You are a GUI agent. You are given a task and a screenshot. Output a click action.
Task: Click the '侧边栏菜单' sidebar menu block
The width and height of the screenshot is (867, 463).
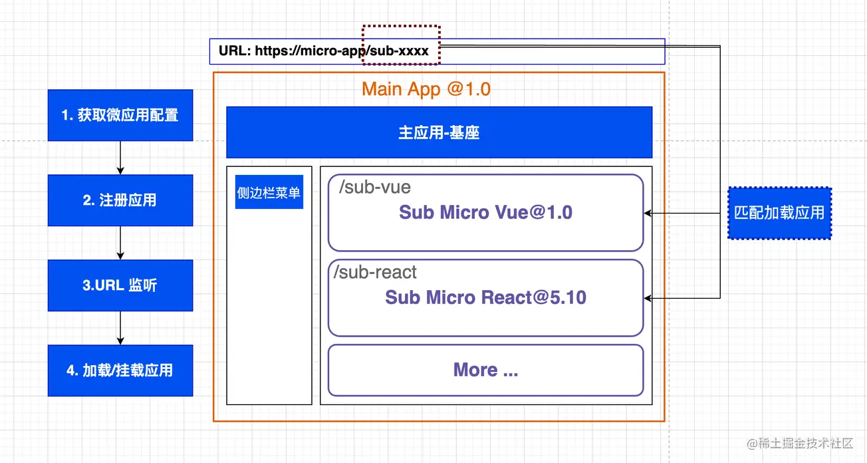(x=269, y=193)
